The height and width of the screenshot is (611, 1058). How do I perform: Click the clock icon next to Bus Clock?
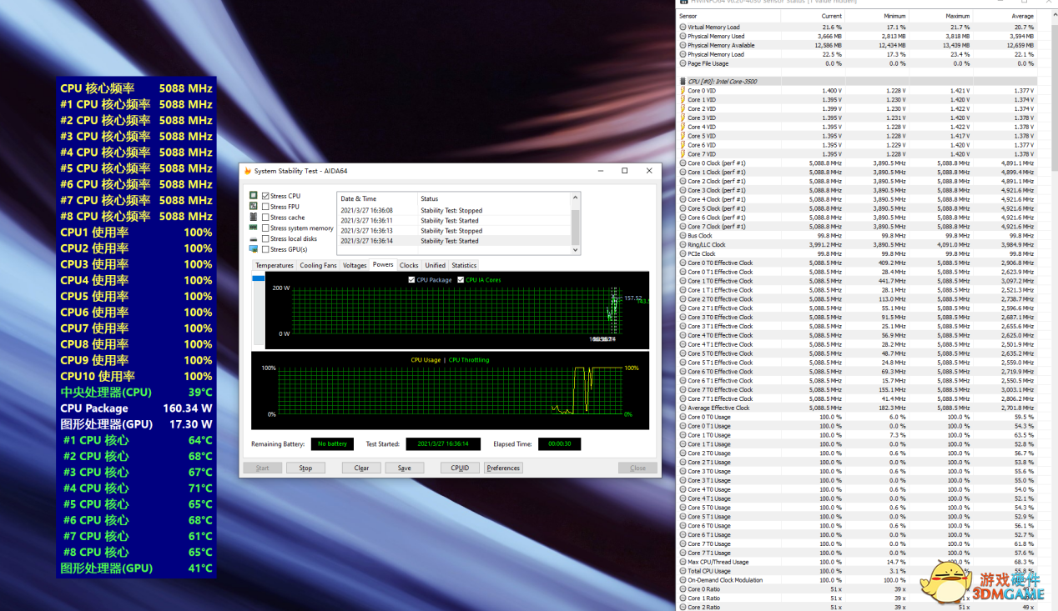[x=683, y=236]
